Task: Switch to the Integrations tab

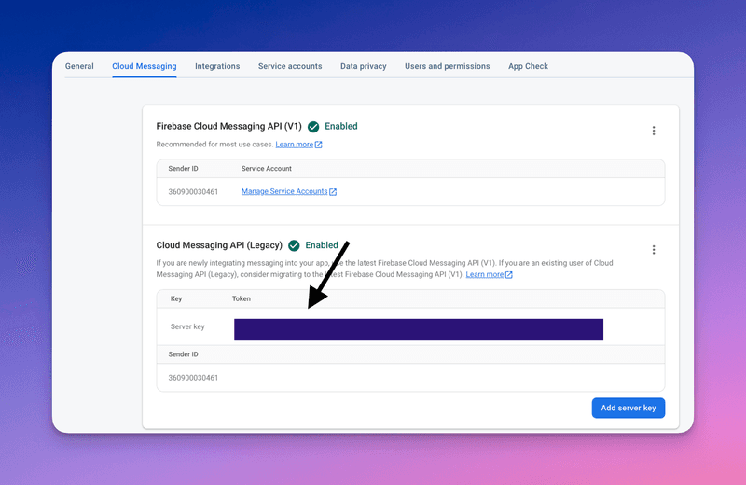Action: tap(217, 66)
